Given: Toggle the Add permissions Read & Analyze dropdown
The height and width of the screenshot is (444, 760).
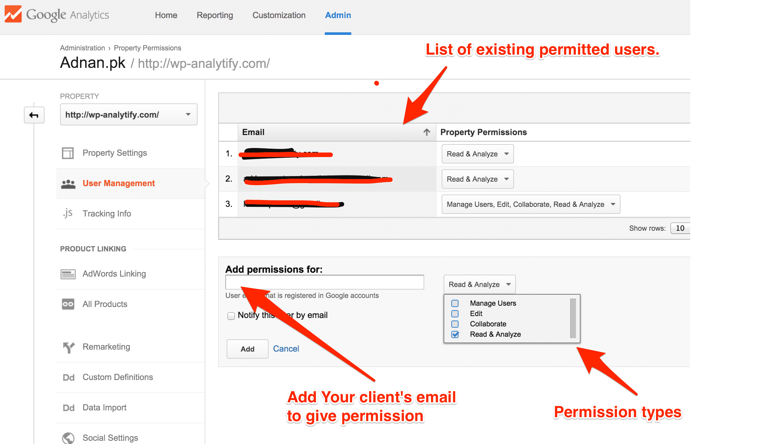Looking at the screenshot, I should click(x=479, y=284).
